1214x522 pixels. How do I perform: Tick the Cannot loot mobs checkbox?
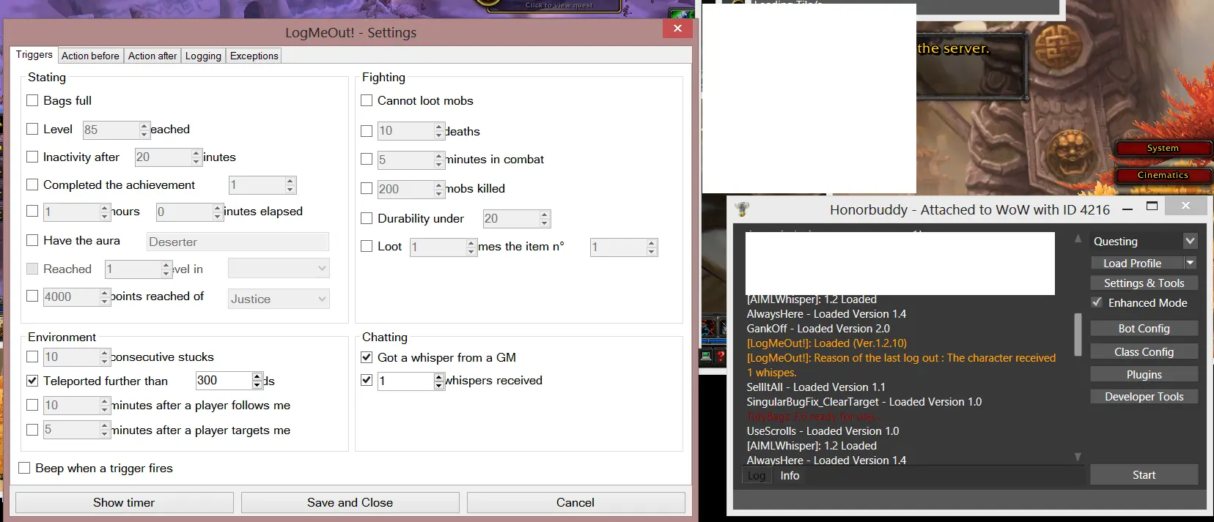[x=367, y=100]
